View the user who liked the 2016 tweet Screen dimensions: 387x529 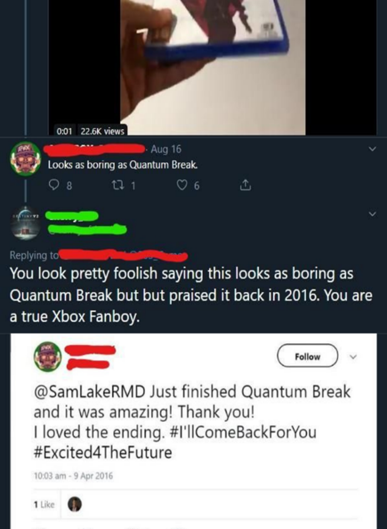pos(75,504)
